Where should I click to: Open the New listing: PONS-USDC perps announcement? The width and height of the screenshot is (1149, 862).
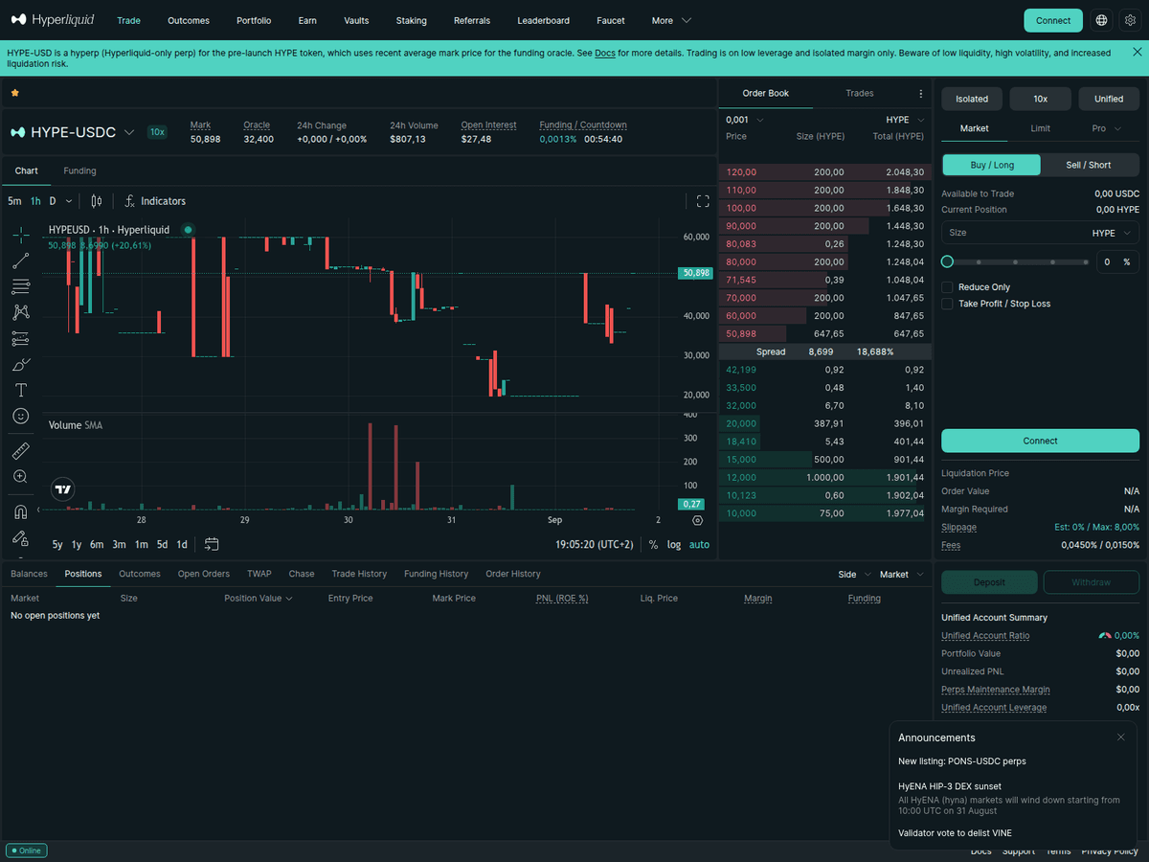(x=962, y=761)
